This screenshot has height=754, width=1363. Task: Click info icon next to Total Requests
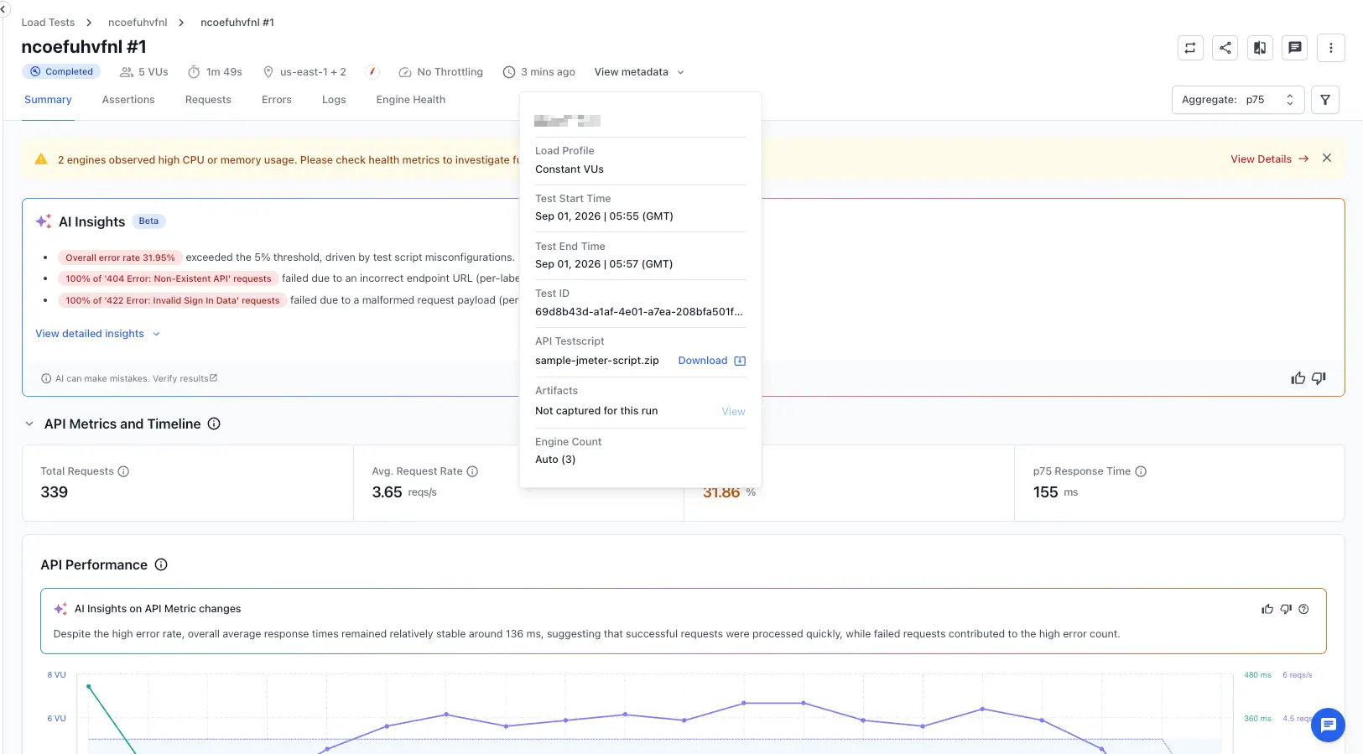click(x=123, y=471)
